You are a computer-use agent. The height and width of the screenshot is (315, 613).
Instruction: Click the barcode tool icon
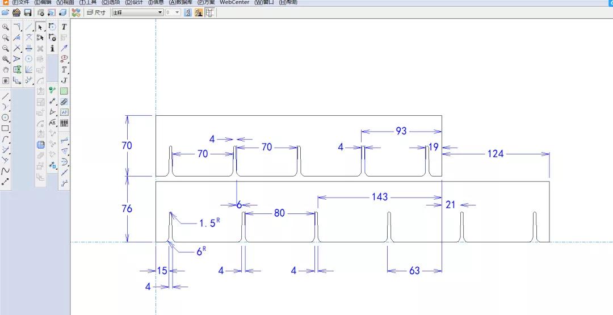click(64, 123)
